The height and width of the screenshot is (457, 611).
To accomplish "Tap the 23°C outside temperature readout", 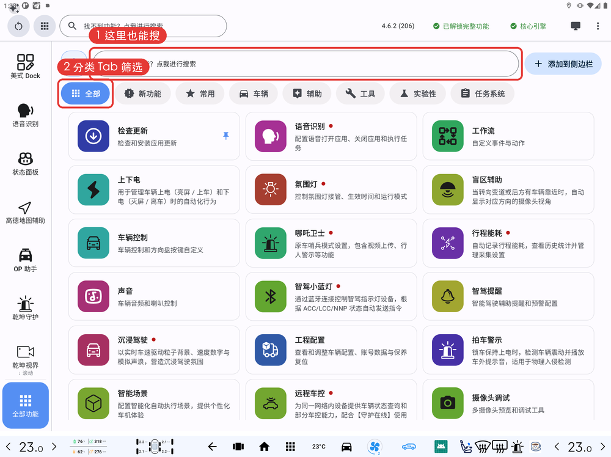I will [x=319, y=447].
